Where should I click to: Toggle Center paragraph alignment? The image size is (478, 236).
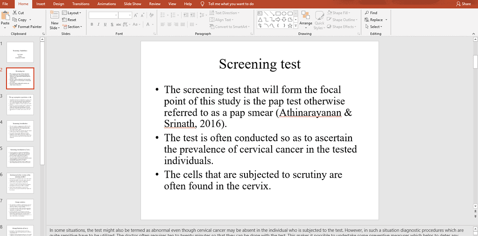169,24
